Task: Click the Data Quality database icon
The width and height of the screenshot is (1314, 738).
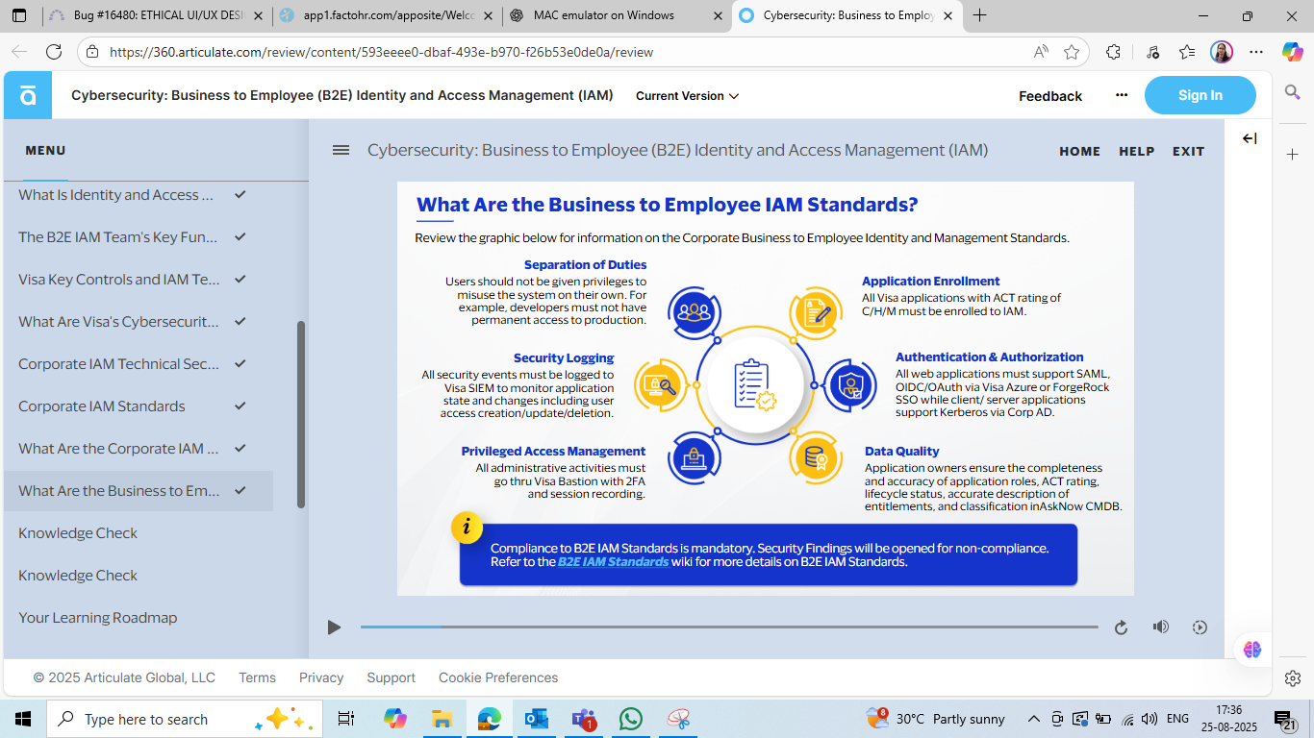Action: (x=816, y=459)
